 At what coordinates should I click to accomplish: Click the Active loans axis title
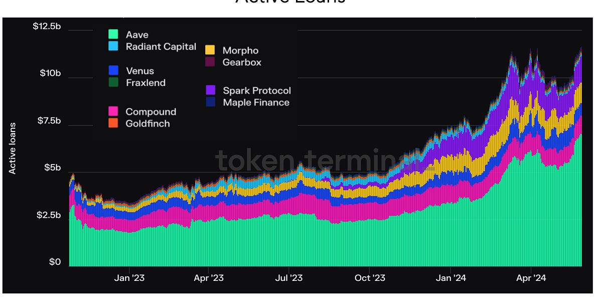coord(13,148)
